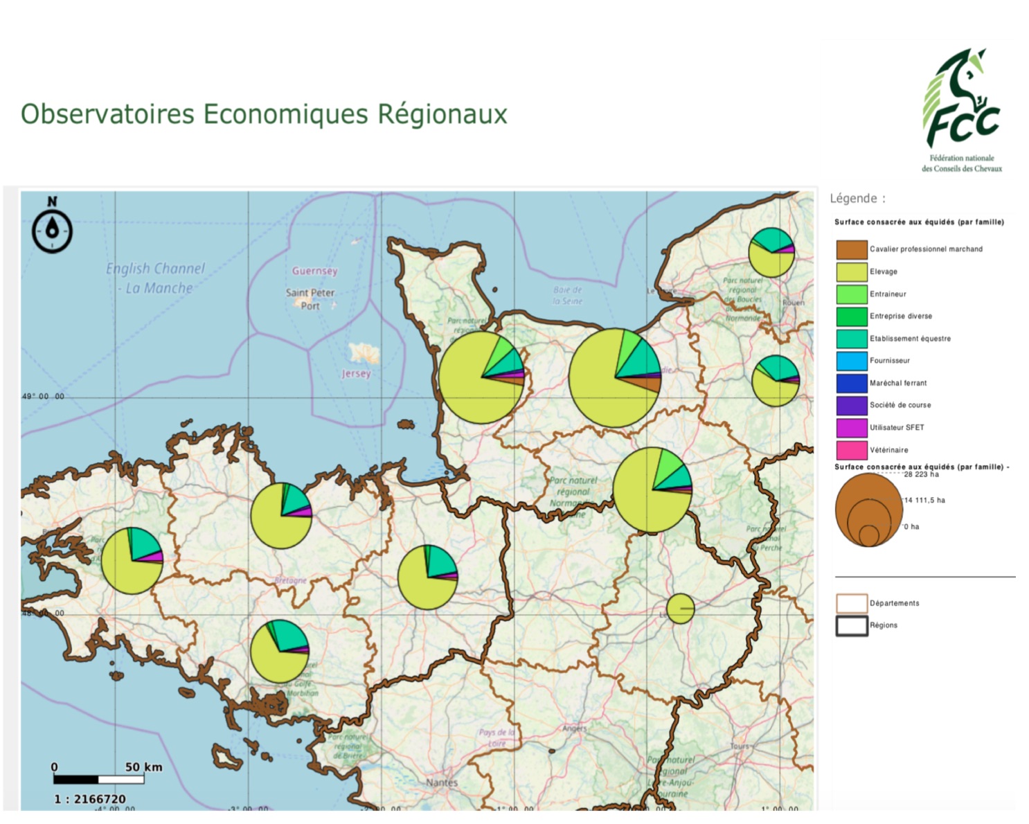
Task: Pick the teal Etablissement équestre swatch
Action: pos(851,338)
